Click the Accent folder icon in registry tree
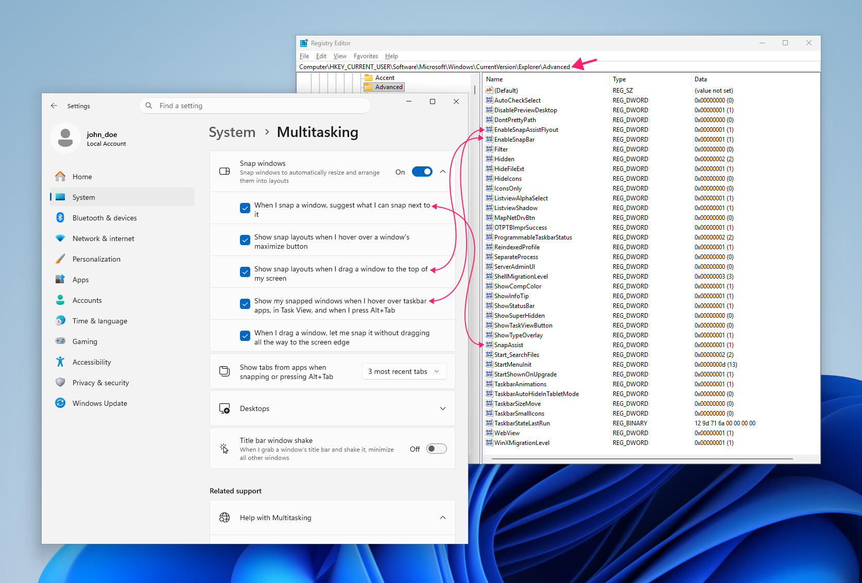862x583 pixels. point(369,78)
